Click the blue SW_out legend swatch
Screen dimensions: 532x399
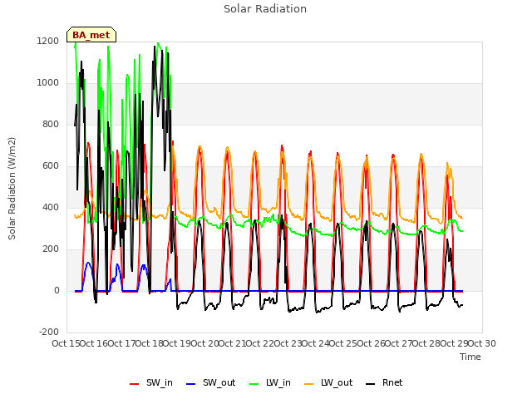[x=191, y=384]
